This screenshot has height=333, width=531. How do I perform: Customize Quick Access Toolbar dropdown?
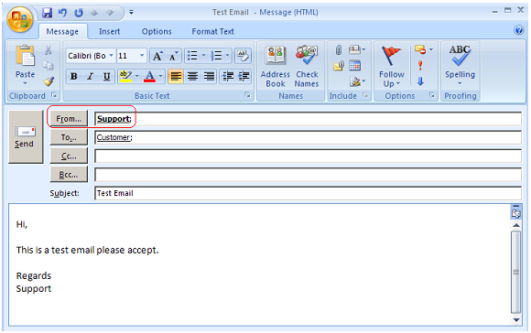(x=131, y=13)
